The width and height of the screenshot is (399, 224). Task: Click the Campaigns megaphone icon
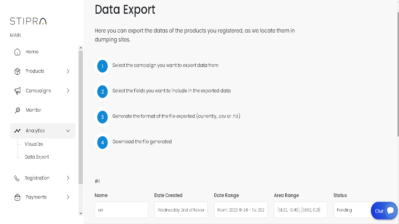click(17, 91)
